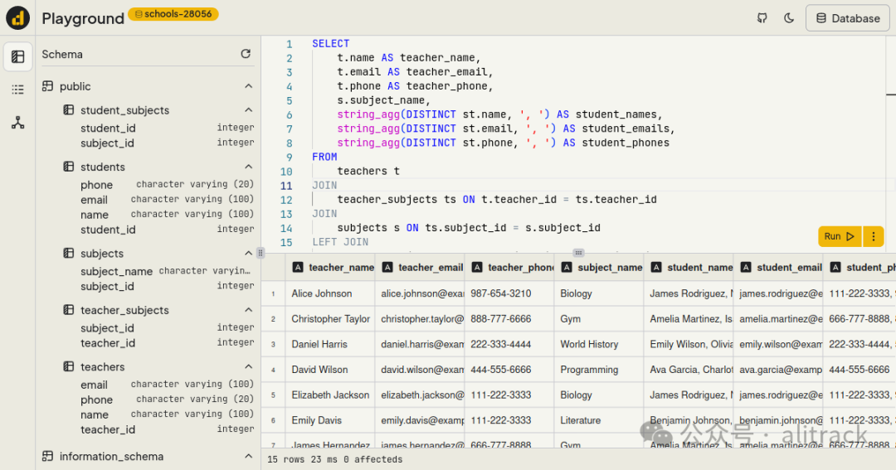Collapse the student_subjects table
The width and height of the screenshot is (896, 470).
tap(248, 110)
